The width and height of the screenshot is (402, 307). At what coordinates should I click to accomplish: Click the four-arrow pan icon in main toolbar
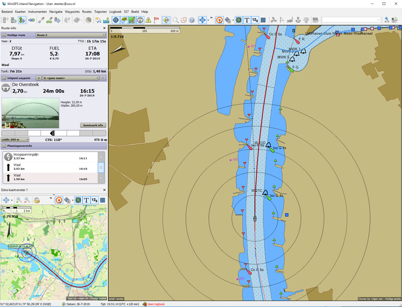tap(202, 20)
